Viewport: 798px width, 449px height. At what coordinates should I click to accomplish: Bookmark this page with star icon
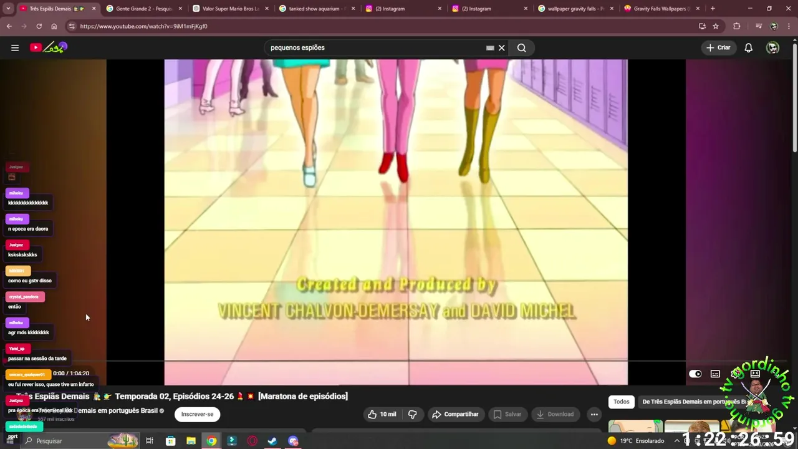click(x=716, y=26)
